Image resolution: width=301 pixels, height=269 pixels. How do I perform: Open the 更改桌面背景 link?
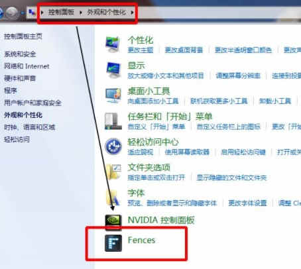184,50
